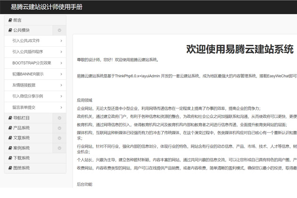The width and height of the screenshot is (297, 198).
Task: Click the book icon beside 前言
Action: coord(10,20)
